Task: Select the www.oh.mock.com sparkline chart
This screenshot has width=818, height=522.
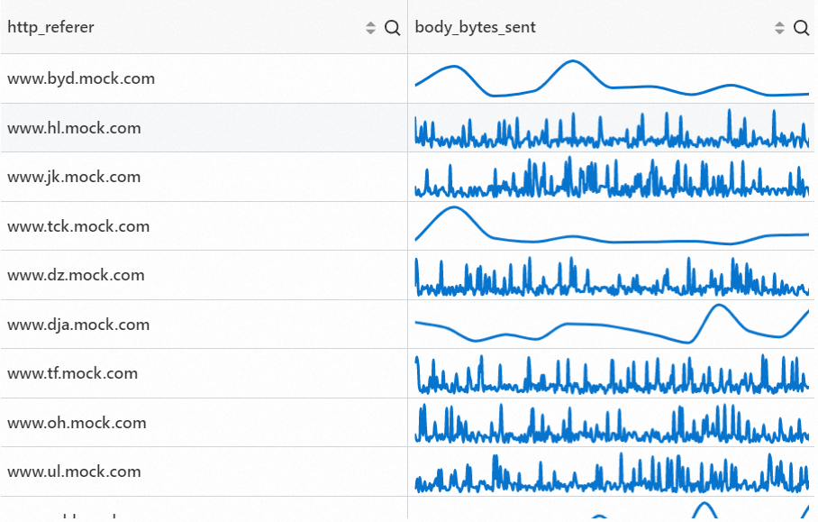Action: (612, 424)
